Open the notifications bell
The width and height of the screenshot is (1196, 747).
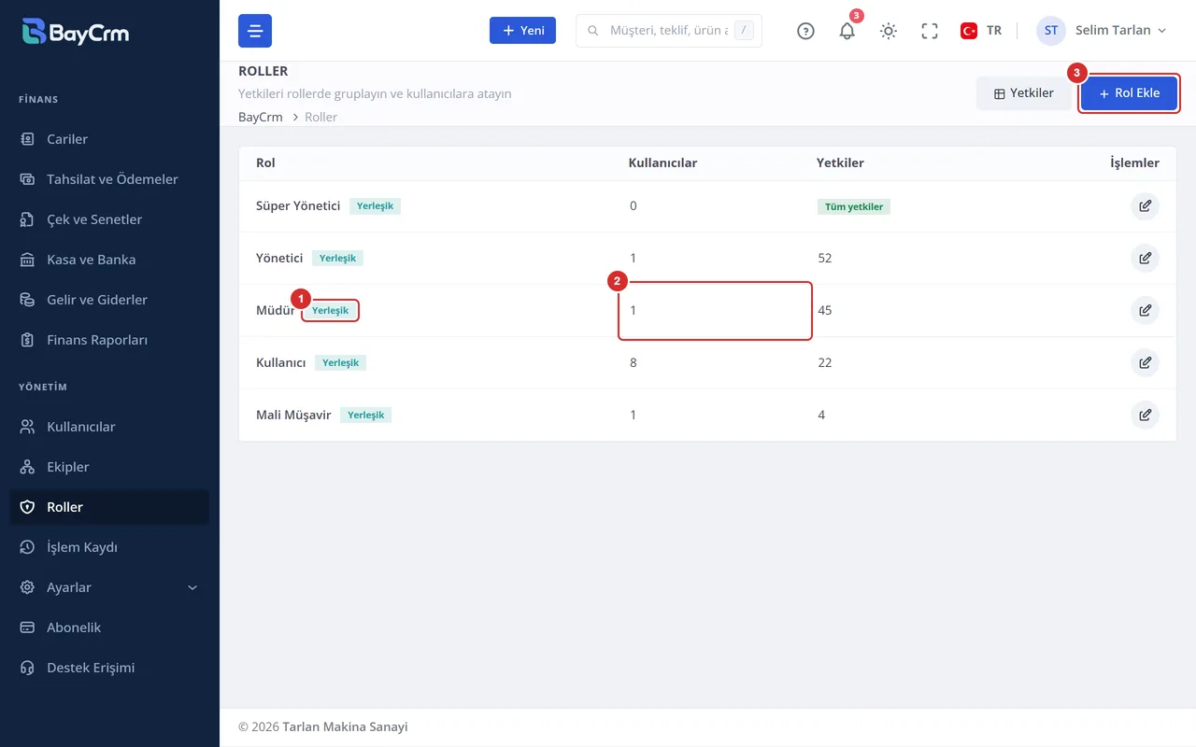(x=847, y=31)
